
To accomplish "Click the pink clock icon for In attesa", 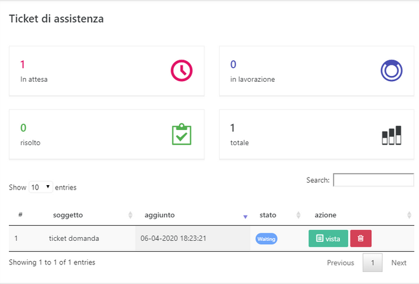I will [x=182, y=70].
